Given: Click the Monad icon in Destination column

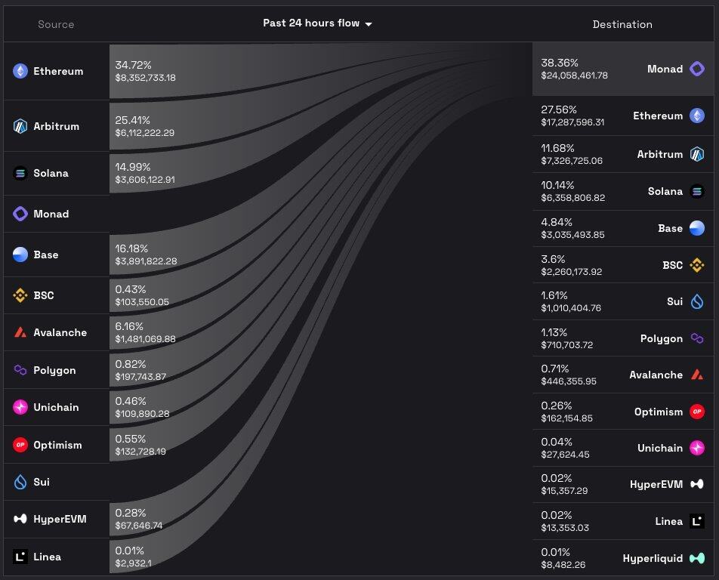Looking at the screenshot, I should coord(697,69).
